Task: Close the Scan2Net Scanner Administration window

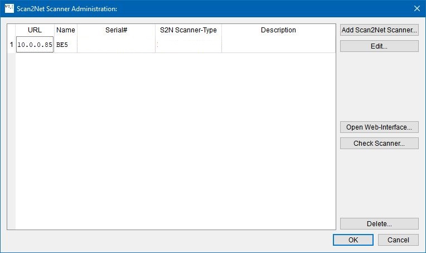Action: [417, 8]
